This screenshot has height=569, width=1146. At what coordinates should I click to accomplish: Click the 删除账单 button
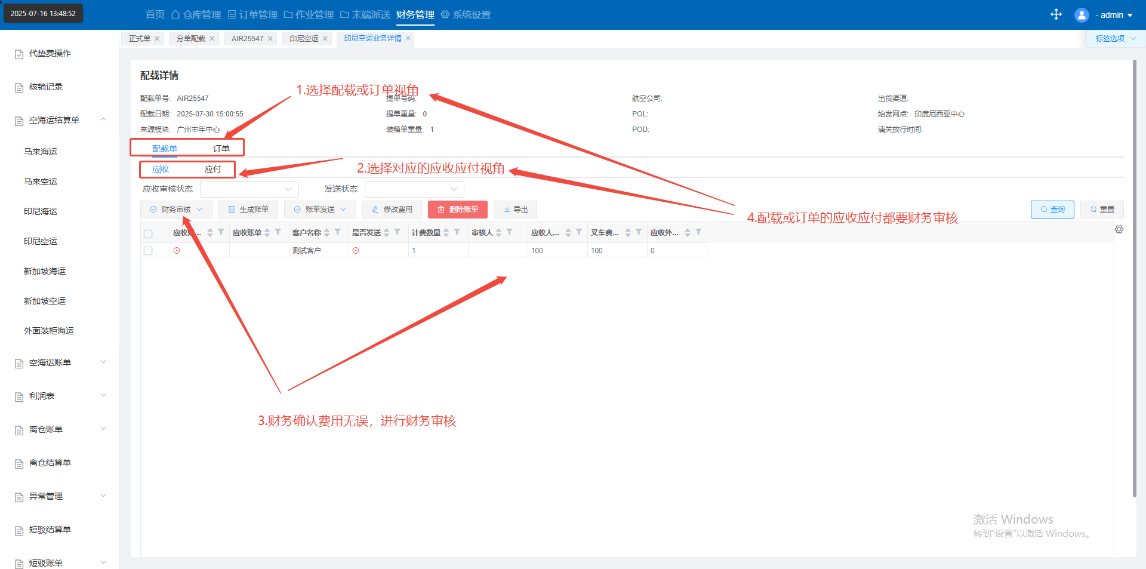point(457,210)
